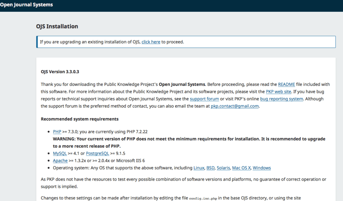The width and height of the screenshot is (343, 201).
Task: Open the PostgreSQL link
Action: [97, 153]
